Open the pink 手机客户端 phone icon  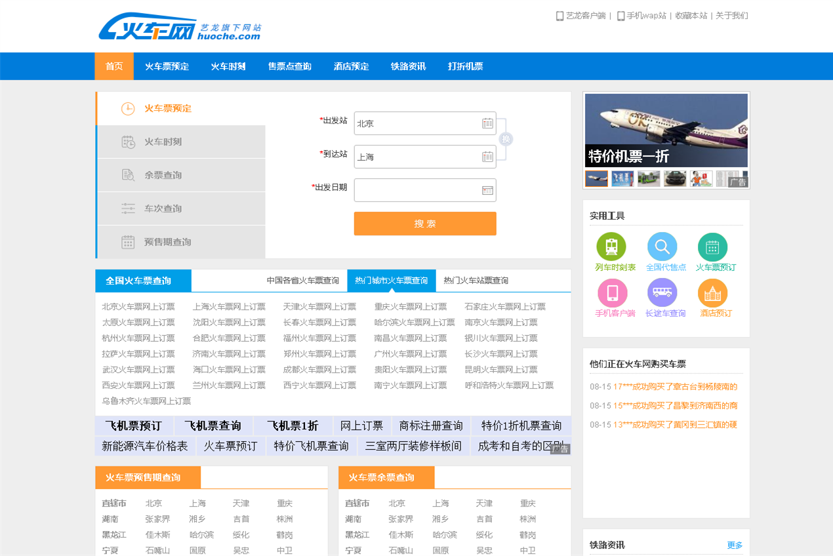coord(612,293)
